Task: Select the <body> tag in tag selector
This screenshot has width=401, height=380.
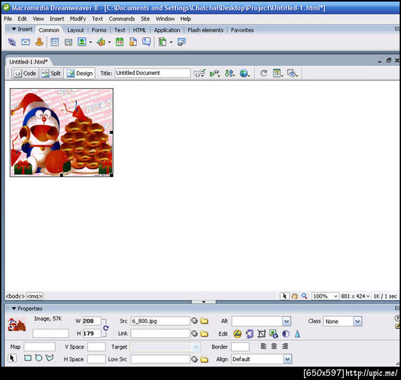Action: click(x=15, y=296)
